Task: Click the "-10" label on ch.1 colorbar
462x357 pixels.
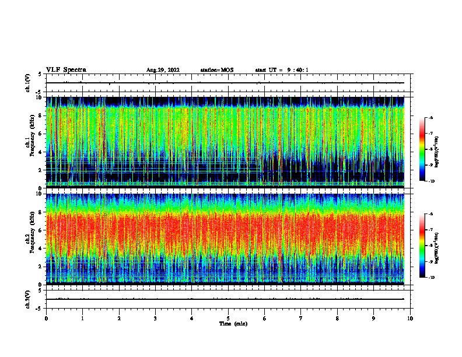Action: tap(432, 181)
